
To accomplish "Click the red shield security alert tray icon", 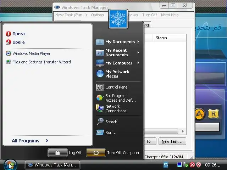I will click(x=199, y=165).
